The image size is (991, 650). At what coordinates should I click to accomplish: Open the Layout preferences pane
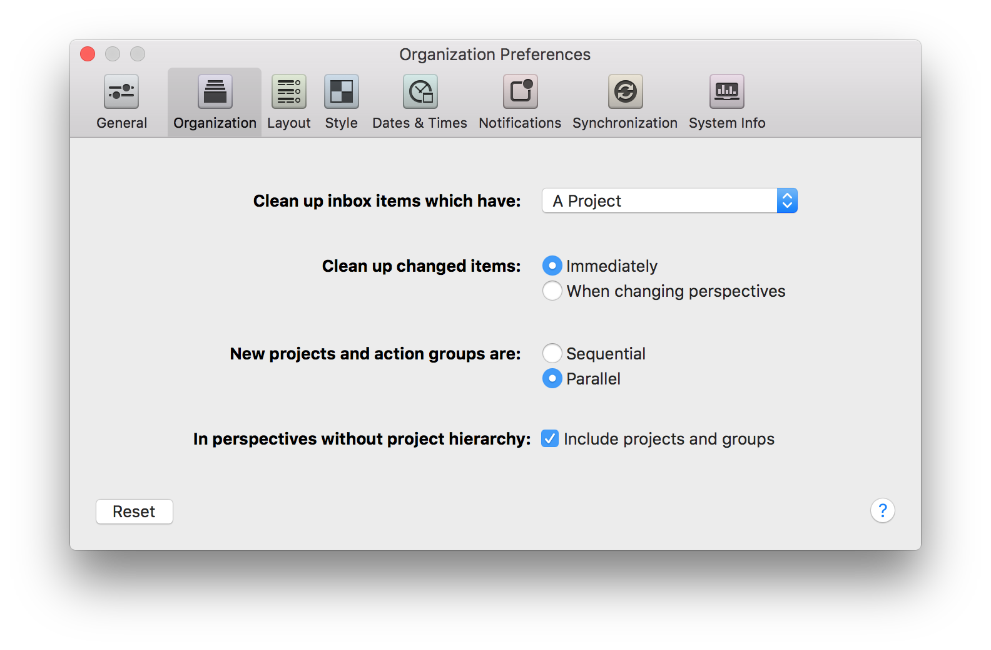288,102
